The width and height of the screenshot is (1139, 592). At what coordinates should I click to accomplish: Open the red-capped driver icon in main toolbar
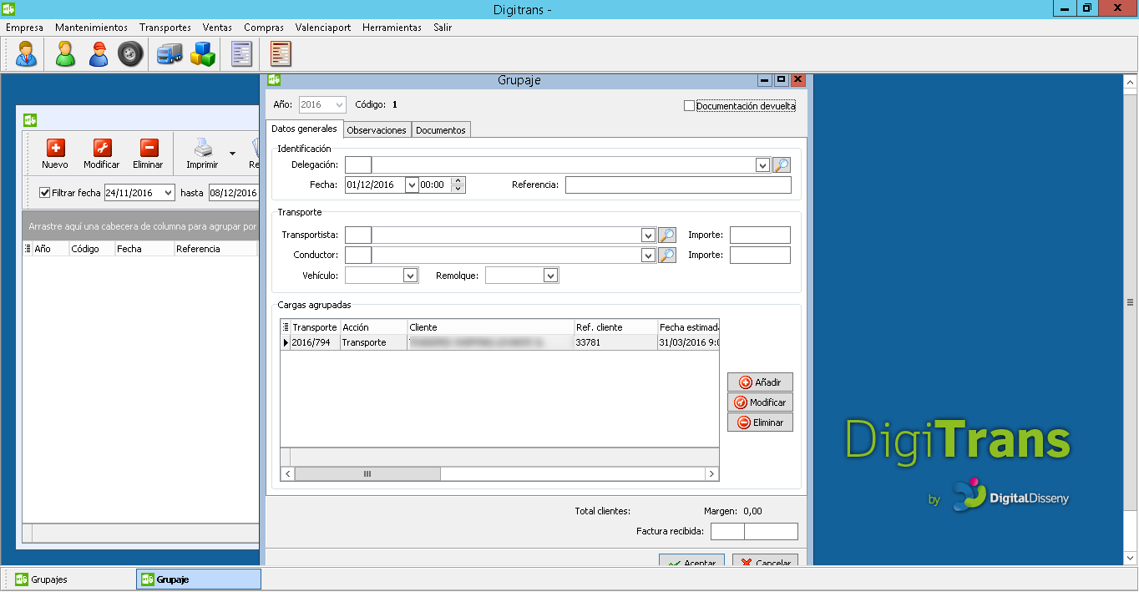[99, 54]
